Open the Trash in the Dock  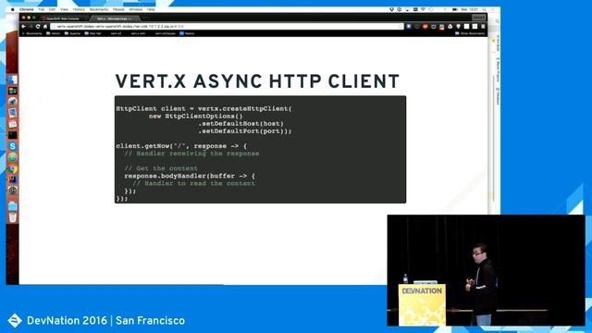click(x=12, y=217)
